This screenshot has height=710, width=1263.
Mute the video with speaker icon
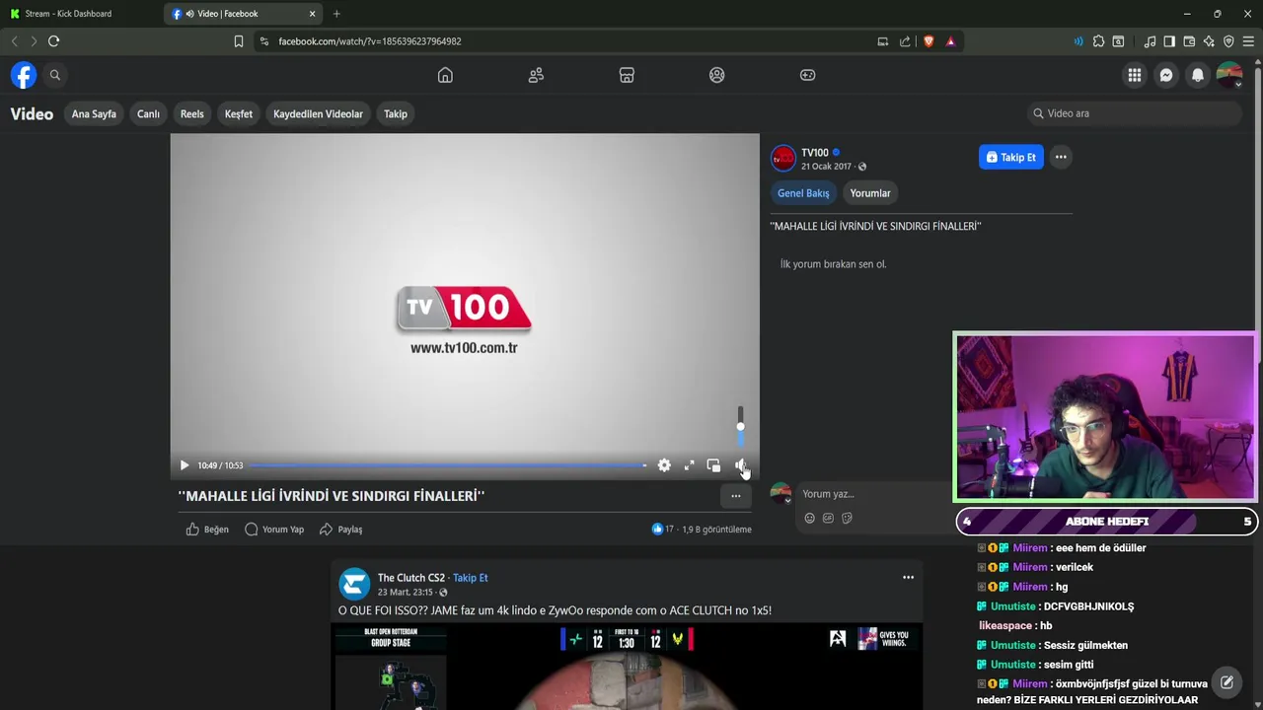click(740, 465)
